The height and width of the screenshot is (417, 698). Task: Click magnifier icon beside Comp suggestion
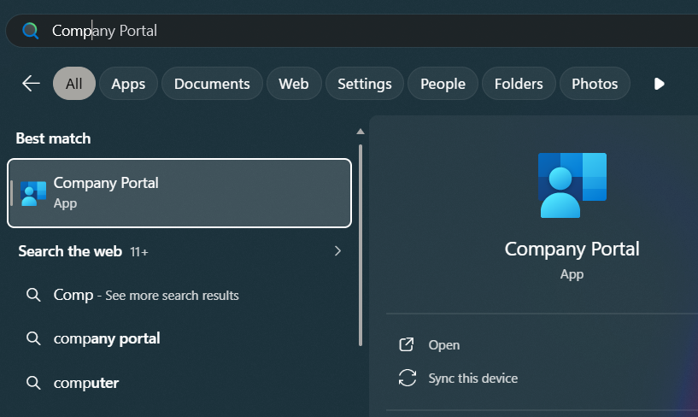click(33, 295)
